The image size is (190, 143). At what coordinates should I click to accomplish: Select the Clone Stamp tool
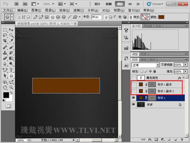pyautogui.click(x=5, y=53)
